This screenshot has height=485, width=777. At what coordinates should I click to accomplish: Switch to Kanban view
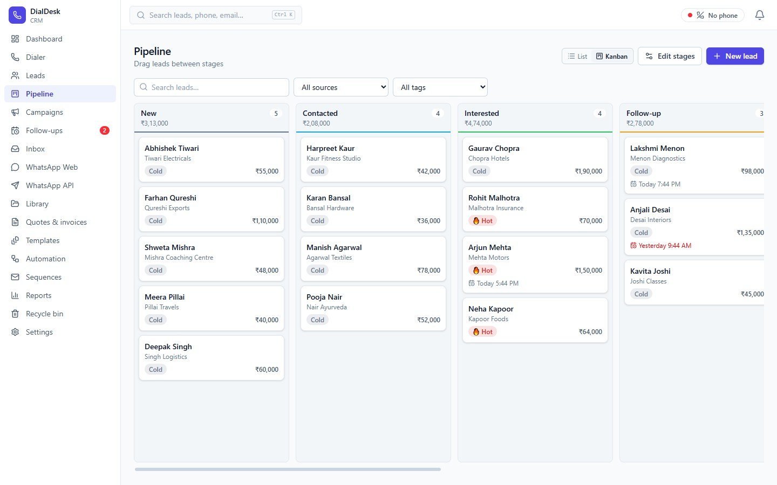612,56
